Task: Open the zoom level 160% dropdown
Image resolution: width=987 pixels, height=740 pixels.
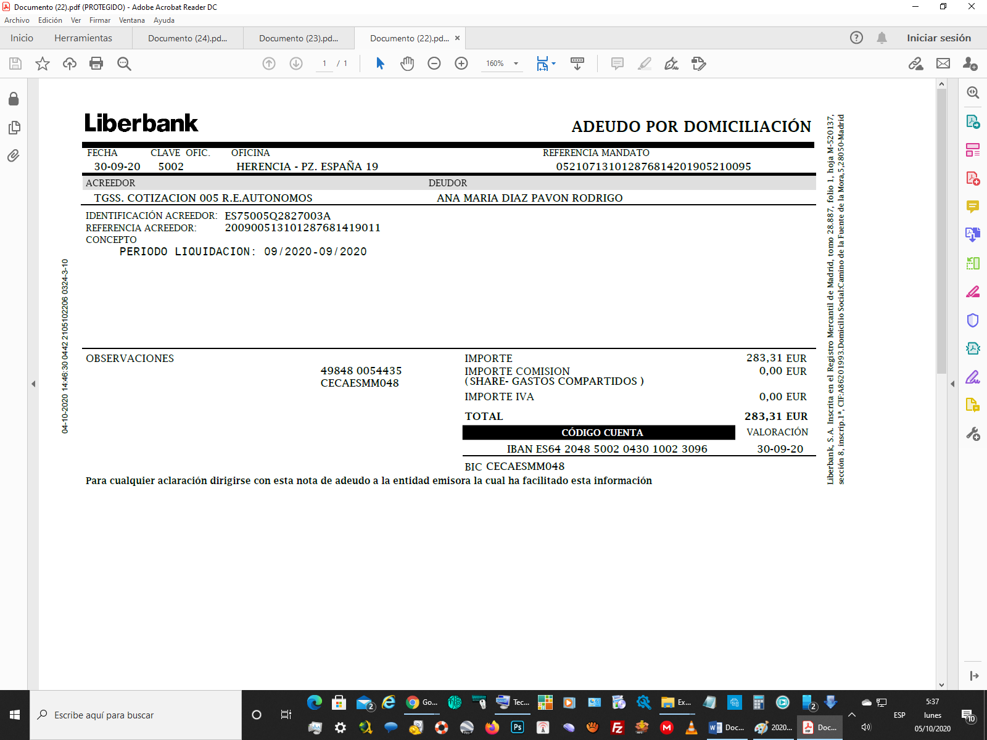Action: [x=516, y=64]
